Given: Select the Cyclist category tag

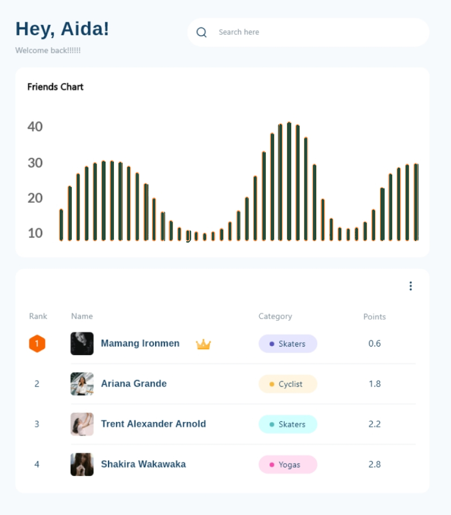Looking at the screenshot, I should (x=288, y=384).
